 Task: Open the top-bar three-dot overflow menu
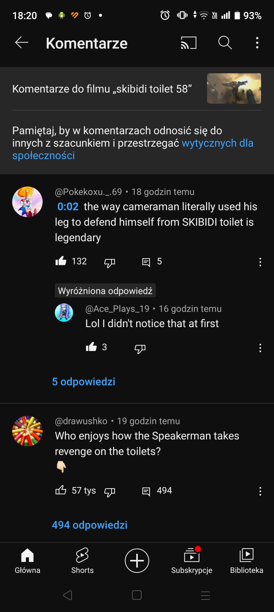pyautogui.click(x=257, y=42)
